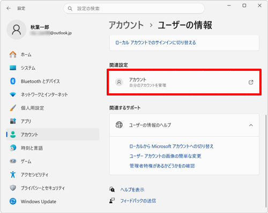
Task: Click the システム monitor icon
Action: pyautogui.click(x=13, y=68)
